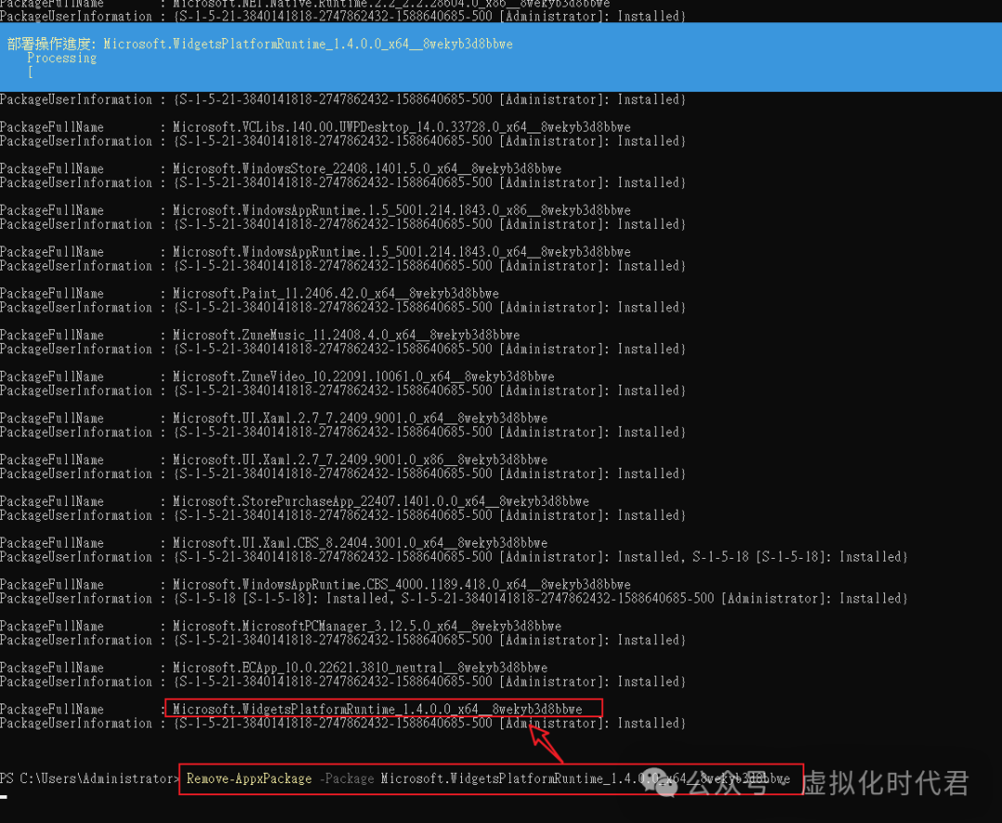The height and width of the screenshot is (823, 1002).
Task: Select Microsoft.VCLibs.140.00.UWPDesktop package name
Action: click(x=402, y=127)
